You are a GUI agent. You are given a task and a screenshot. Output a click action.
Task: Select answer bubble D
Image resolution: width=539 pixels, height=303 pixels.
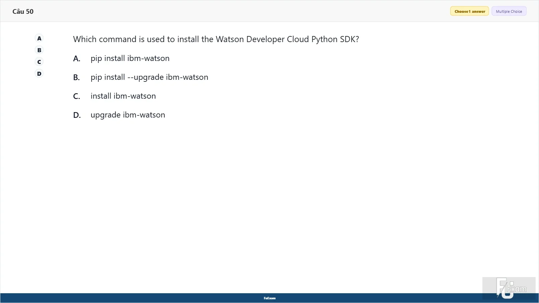39,74
